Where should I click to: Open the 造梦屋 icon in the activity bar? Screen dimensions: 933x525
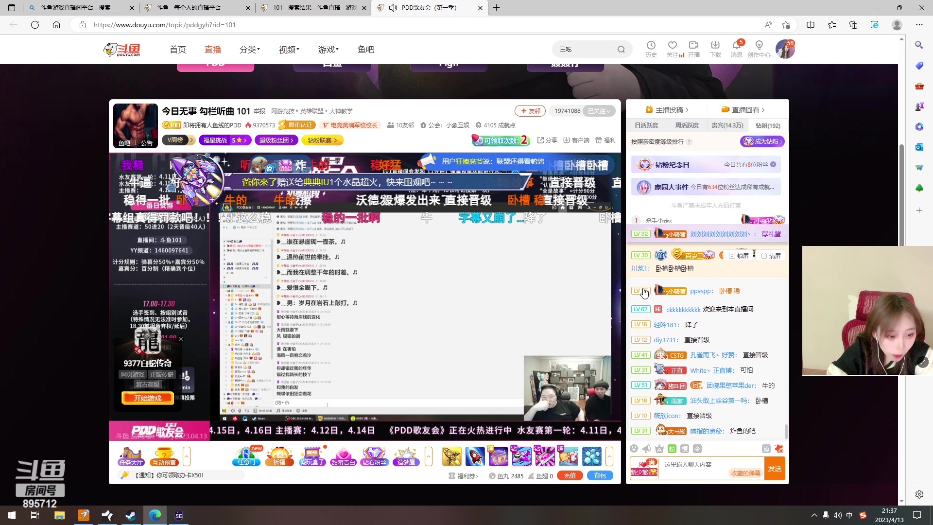pyautogui.click(x=406, y=456)
